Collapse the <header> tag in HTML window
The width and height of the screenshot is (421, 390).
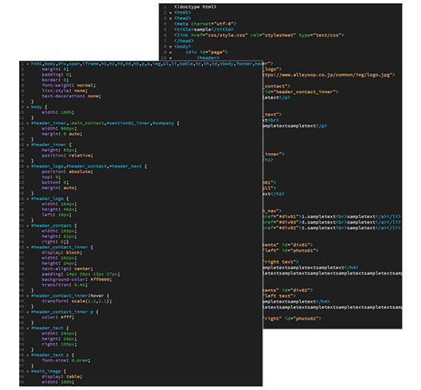170,58
